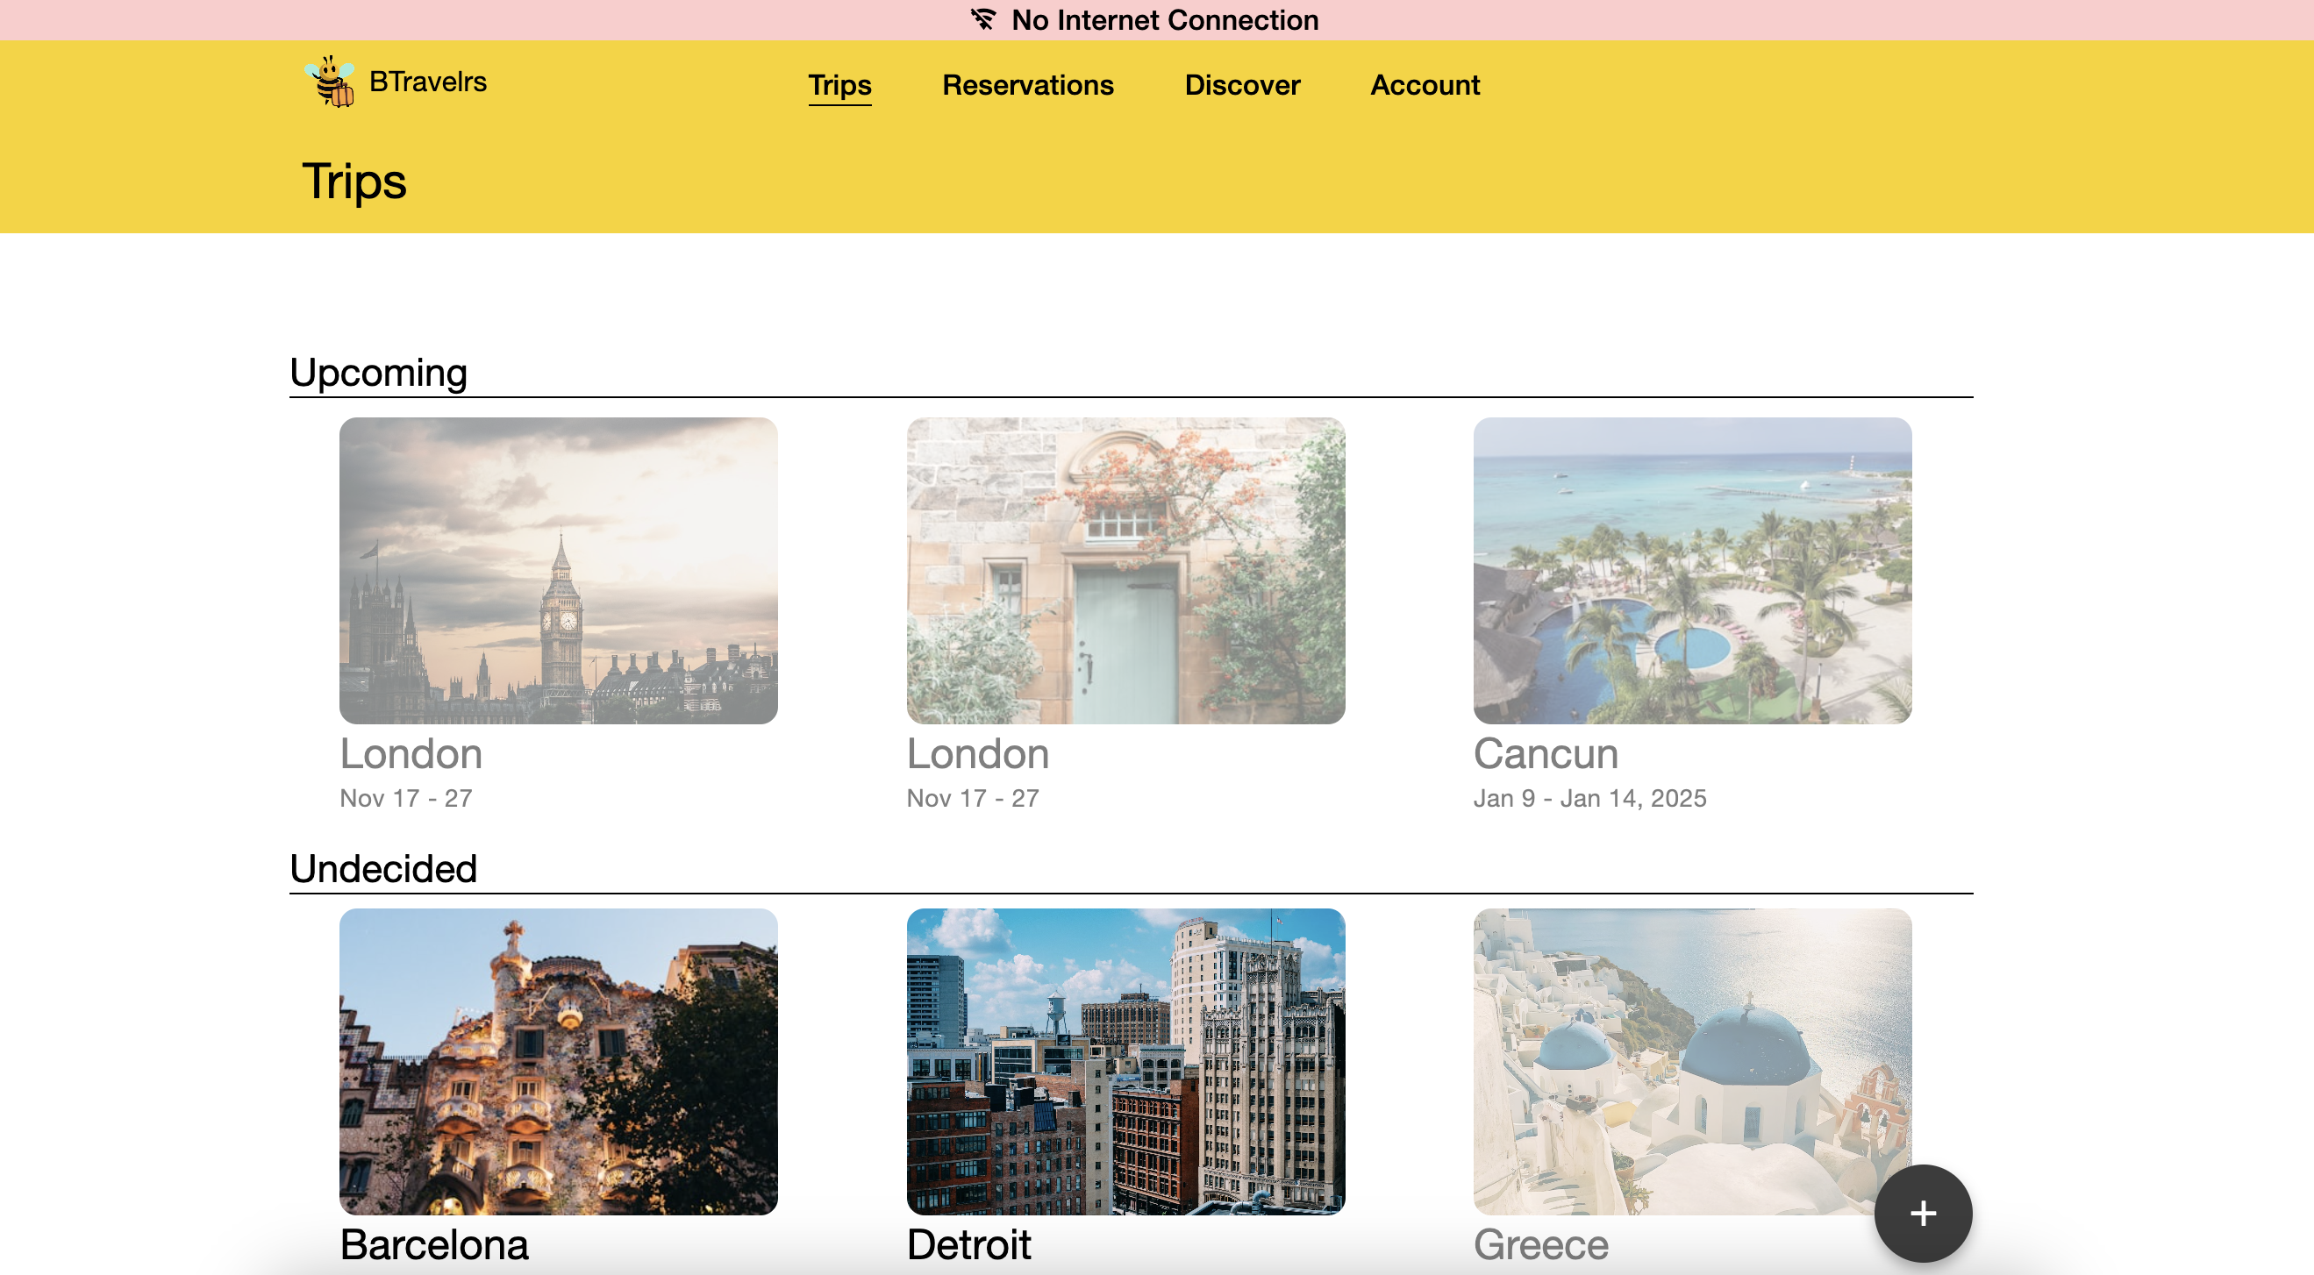Select the Cancun resort trip image
The image size is (2314, 1275).
click(1691, 570)
